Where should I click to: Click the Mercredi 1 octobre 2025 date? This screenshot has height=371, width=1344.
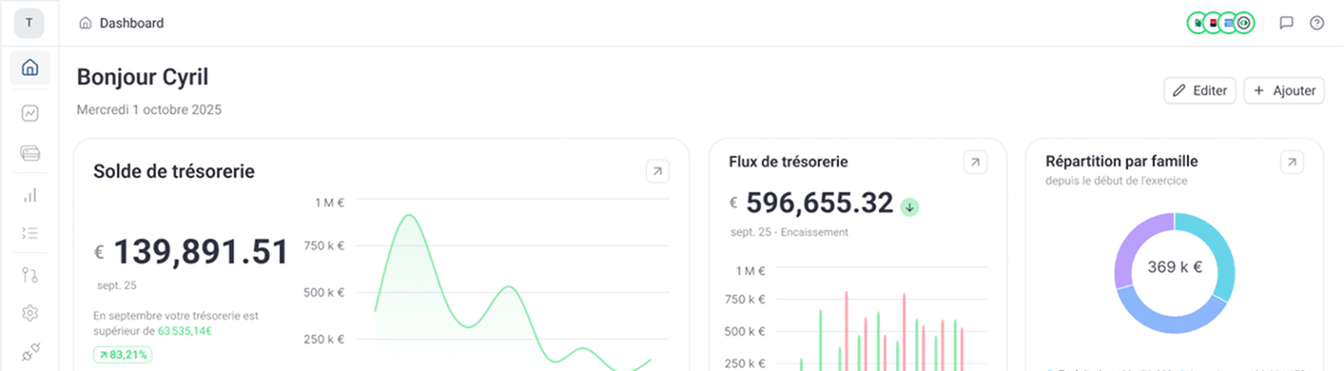click(149, 110)
